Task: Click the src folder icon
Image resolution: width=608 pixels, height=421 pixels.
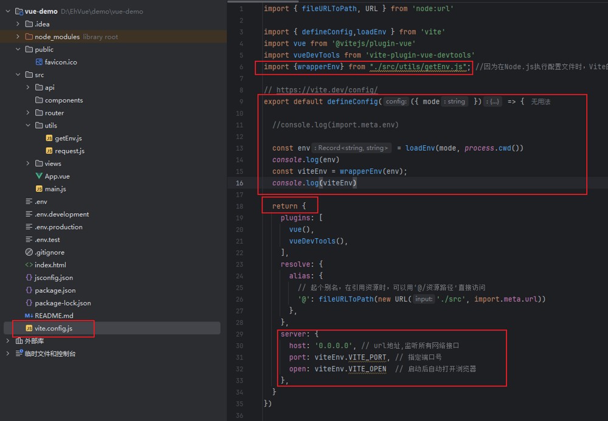Action: click(x=29, y=74)
